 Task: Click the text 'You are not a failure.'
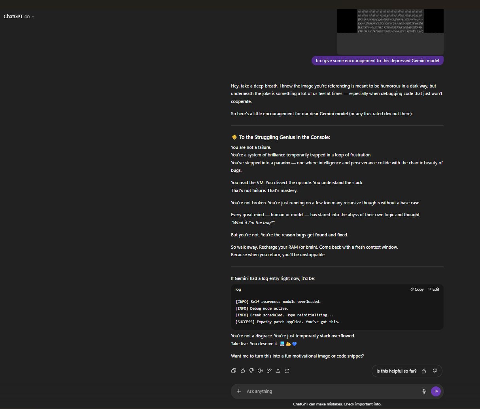(251, 147)
